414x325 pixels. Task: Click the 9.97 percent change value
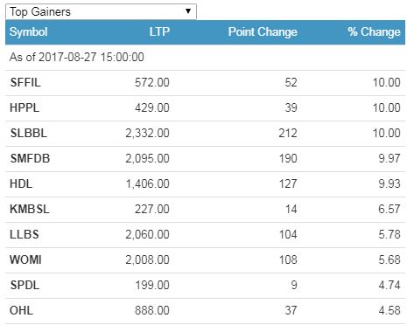(389, 158)
